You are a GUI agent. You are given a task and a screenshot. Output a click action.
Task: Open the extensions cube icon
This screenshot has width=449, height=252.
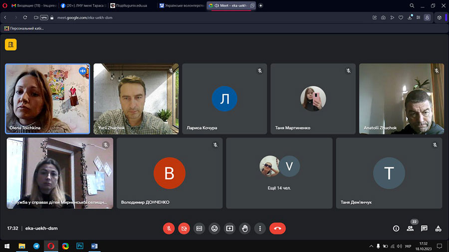pos(439,17)
